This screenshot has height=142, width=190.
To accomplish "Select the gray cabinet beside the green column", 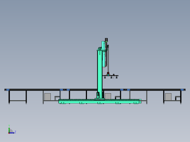I will (108, 96).
